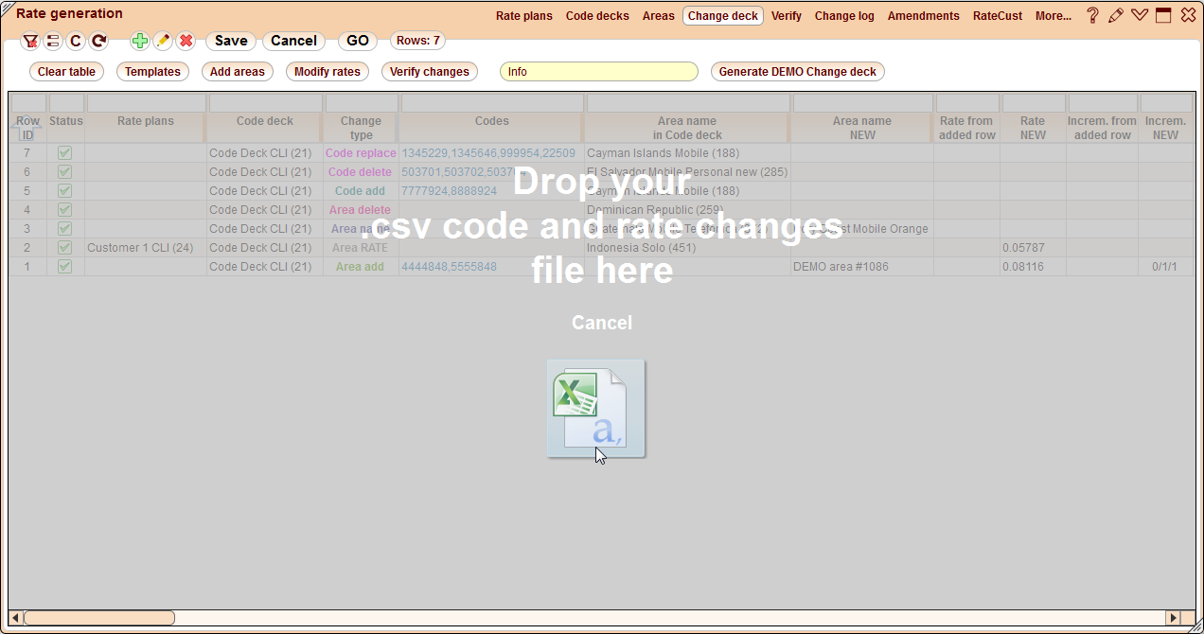Enable Status checkbox on row 7
The height and width of the screenshot is (634, 1204).
[64, 152]
